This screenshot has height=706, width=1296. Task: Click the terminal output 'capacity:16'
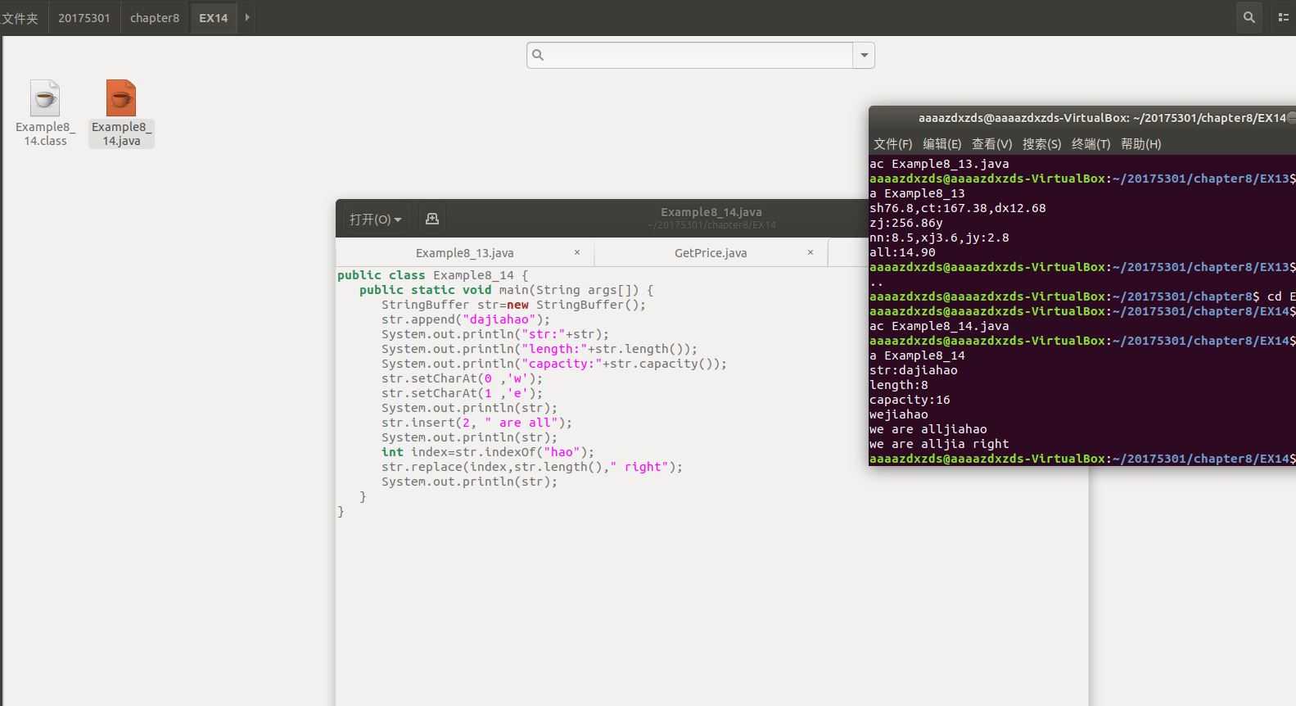click(910, 400)
